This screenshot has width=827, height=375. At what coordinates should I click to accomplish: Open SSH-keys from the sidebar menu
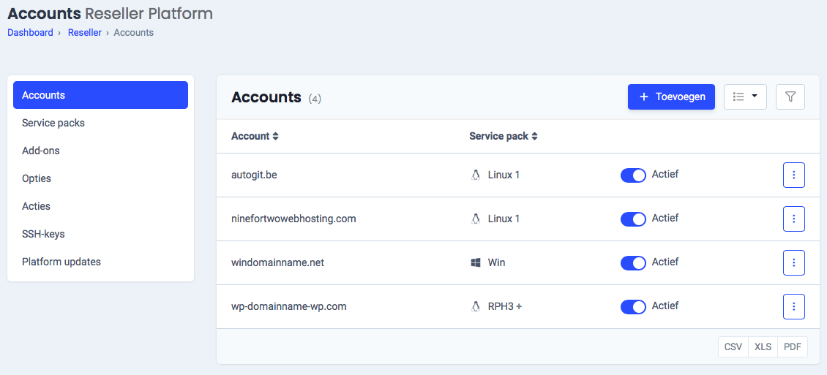[43, 234]
